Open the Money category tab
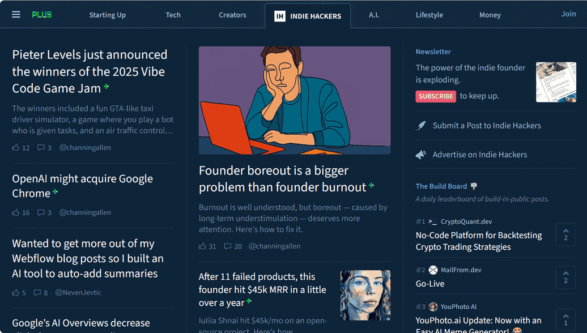Viewport: 587px width, 333px height. pyautogui.click(x=490, y=15)
